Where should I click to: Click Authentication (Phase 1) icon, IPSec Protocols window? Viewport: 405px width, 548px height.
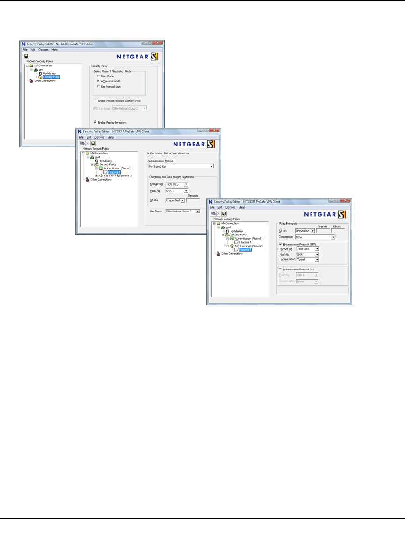click(232, 238)
